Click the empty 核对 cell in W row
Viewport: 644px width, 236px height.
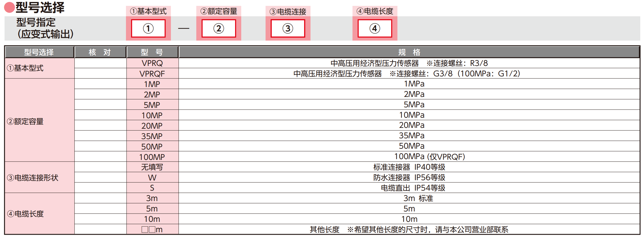[x=100, y=177]
